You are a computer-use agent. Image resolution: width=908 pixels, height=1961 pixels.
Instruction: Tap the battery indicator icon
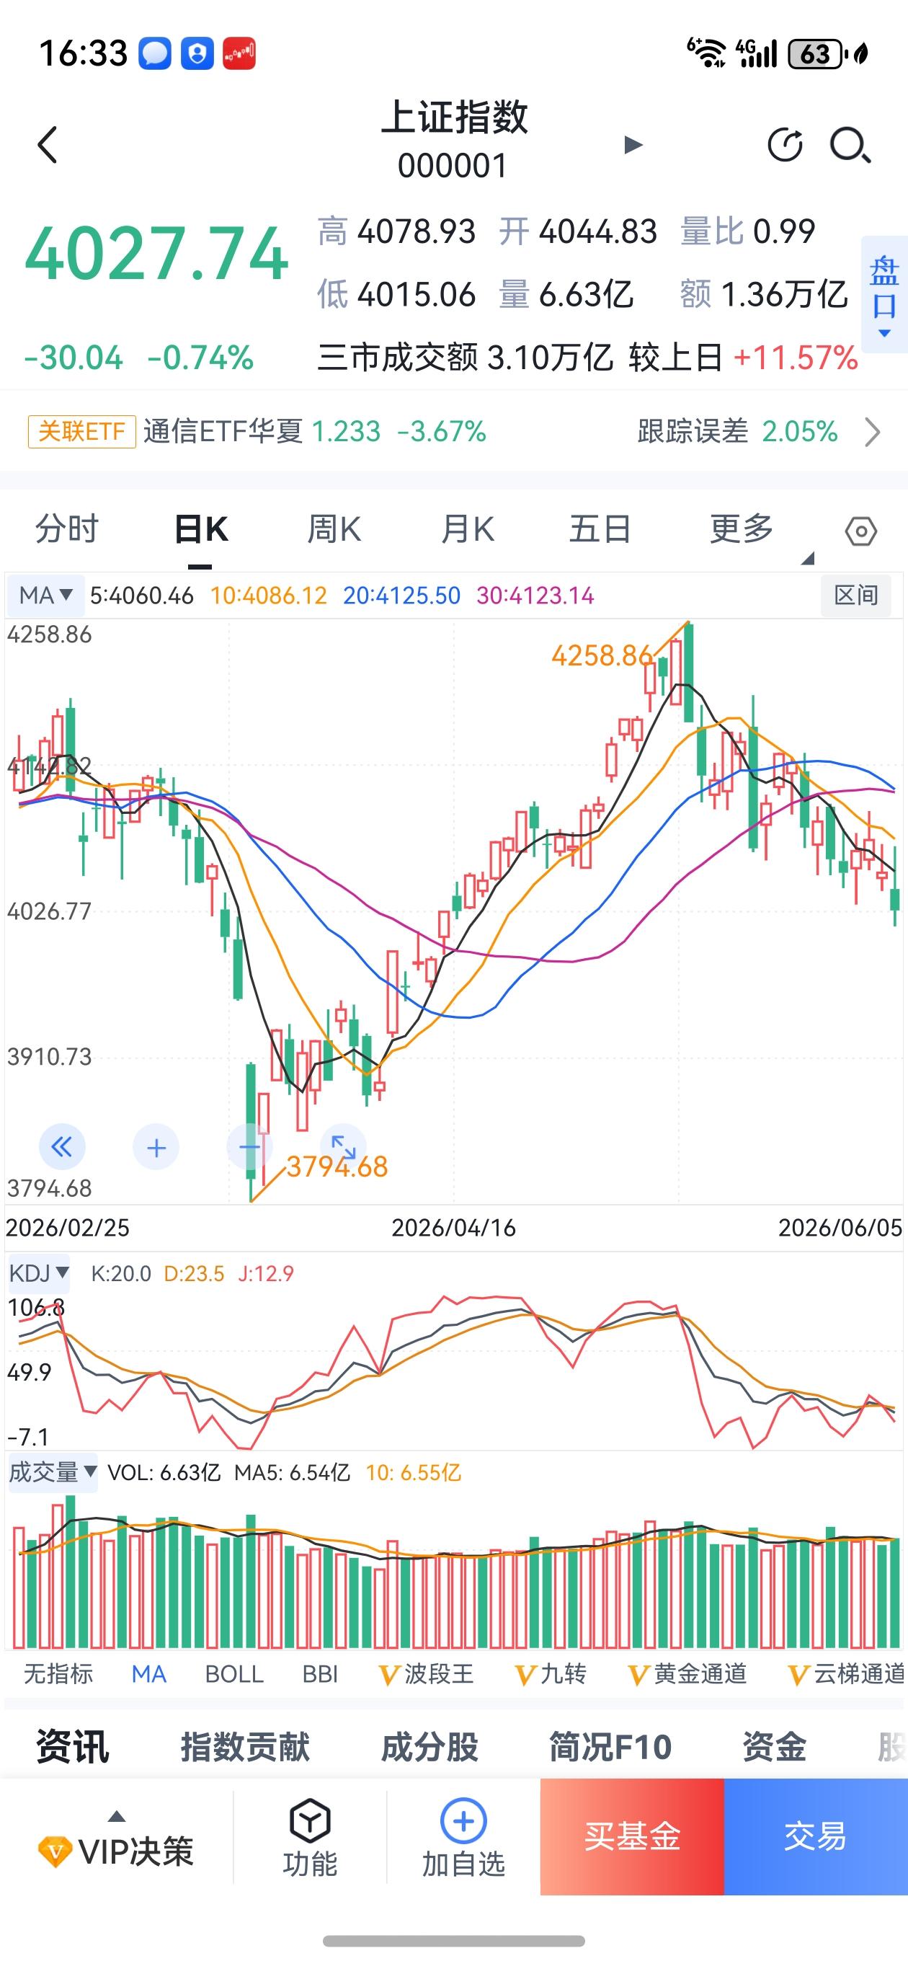(817, 54)
